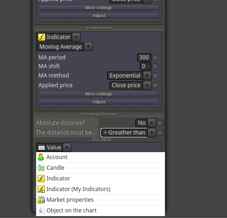Click the Exponential method value
Image resolution: width=227 pixels, height=218 pixels.
[125, 76]
